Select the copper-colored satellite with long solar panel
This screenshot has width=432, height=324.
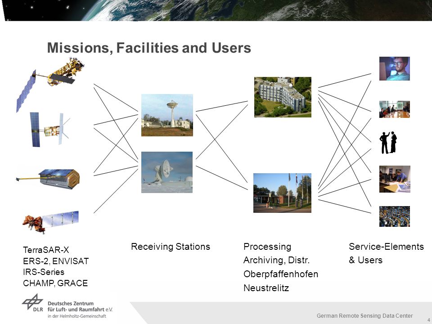click(x=51, y=222)
